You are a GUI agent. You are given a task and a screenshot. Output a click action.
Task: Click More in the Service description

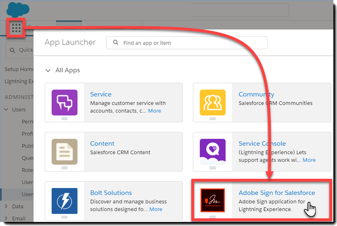pos(155,111)
